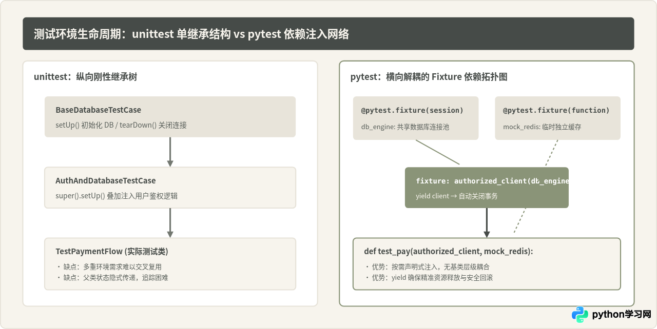Click "db_engine: 共享数据库连接池" description
Image resolution: width=657 pixels, height=329 pixels.
point(405,127)
